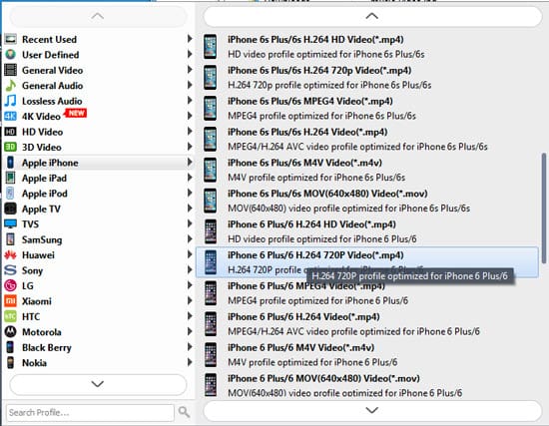Screen dimensions: 549x426
Task: Click the Xiaomi orange logo icon
Action: click(x=11, y=301)
